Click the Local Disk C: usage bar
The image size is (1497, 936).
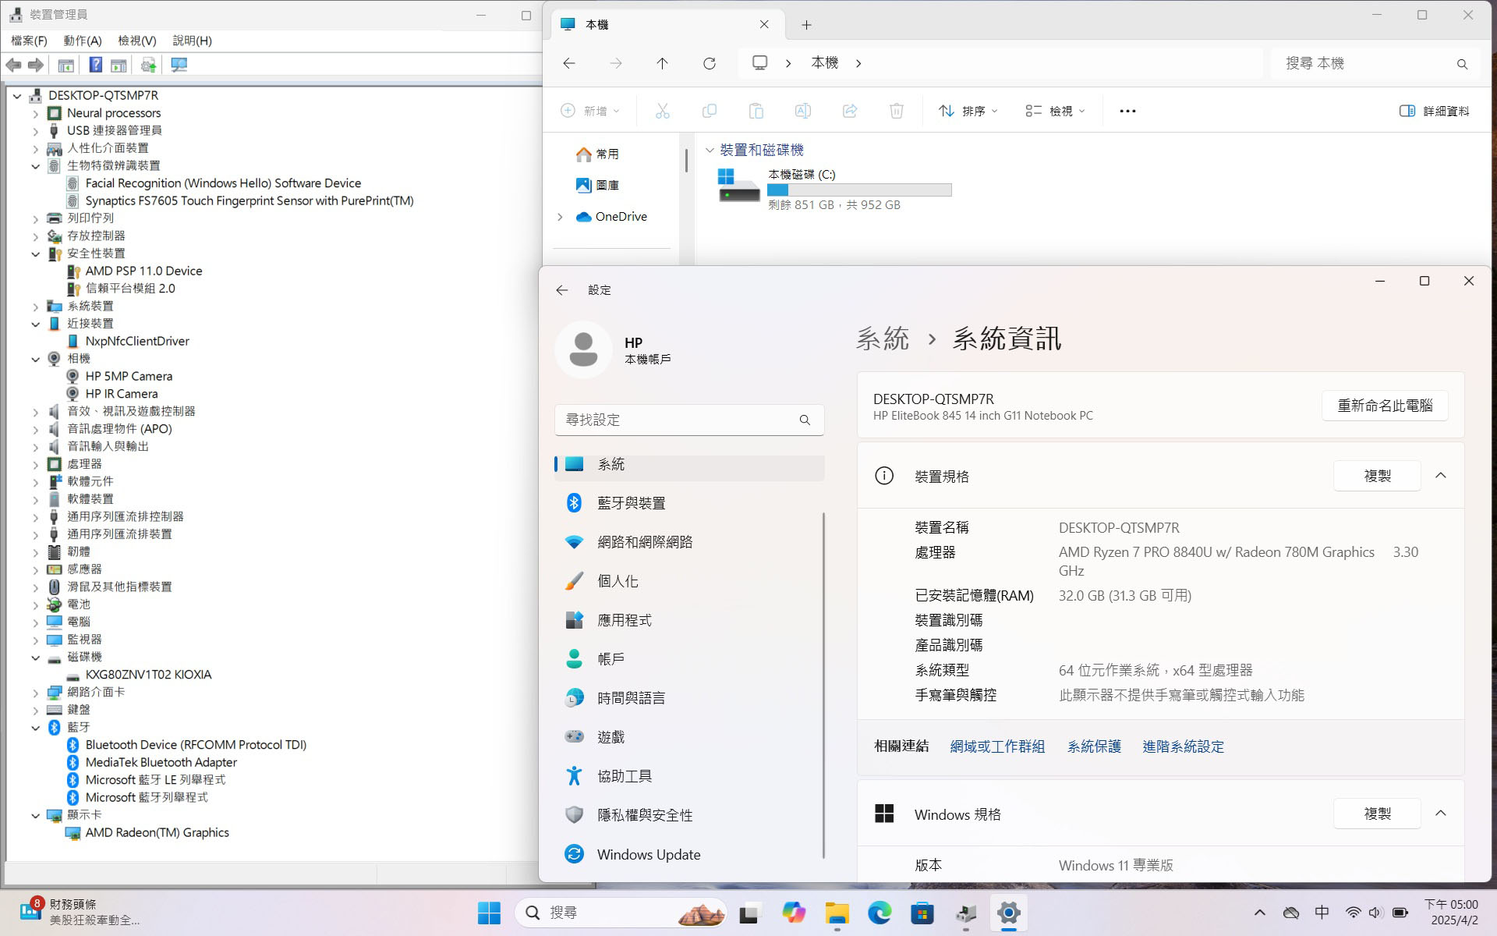click(x=858, y=190)
